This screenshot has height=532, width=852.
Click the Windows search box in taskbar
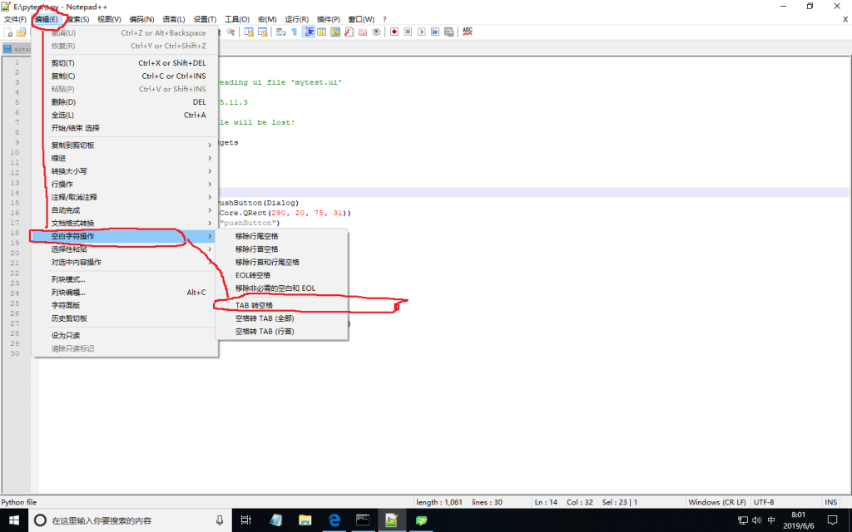[125, 520]
